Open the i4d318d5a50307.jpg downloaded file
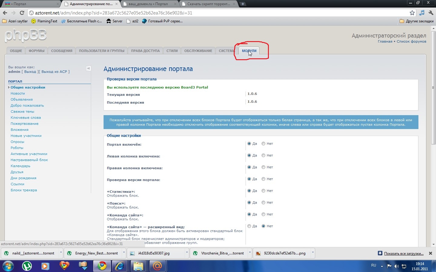The width and height of the screenshot is (436, 272). pos(154,253)
